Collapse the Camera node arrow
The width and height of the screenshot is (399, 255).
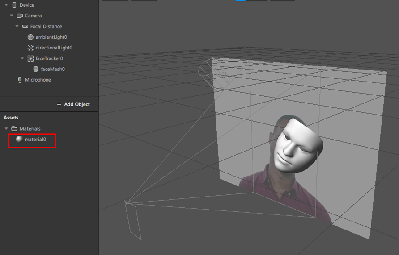click(12, 16)
